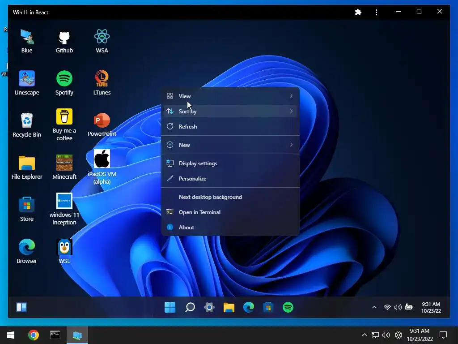458x344 pixels.
Task: Open Command Prompt in host taskbar
Action: pyautogui.click(x=55, y=335)
